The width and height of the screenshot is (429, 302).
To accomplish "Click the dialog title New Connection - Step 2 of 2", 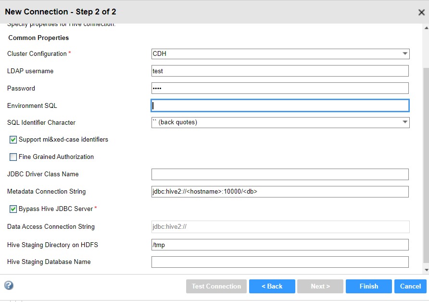I will tap(61, 12).
